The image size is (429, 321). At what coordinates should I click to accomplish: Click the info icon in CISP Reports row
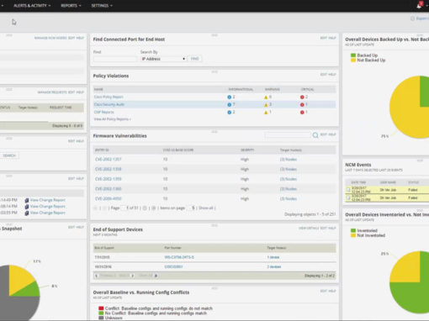(229, 113)
